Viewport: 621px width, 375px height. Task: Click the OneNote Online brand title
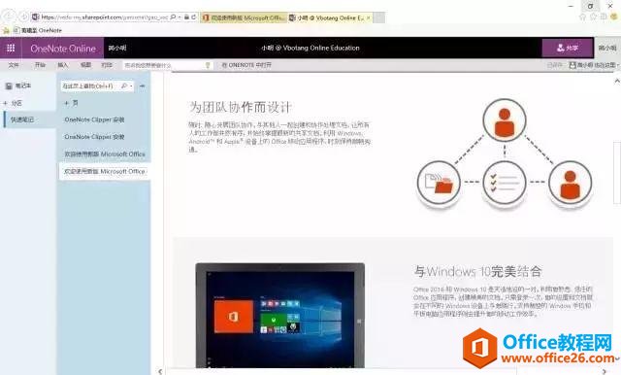point(63,49)
